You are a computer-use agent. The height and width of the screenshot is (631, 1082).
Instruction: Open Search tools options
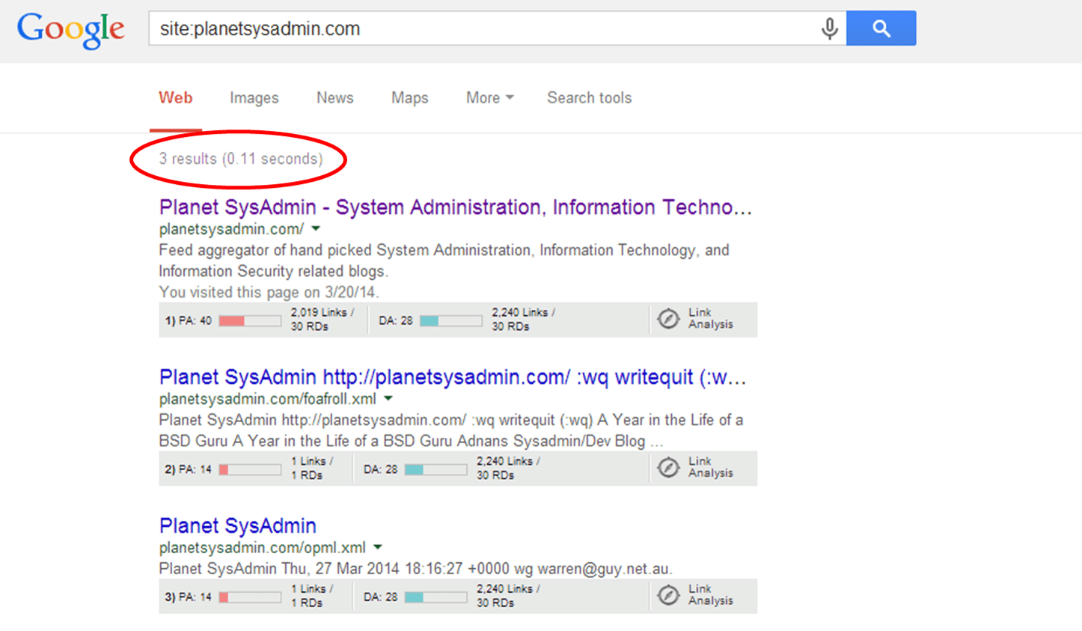tap(589, 98)
